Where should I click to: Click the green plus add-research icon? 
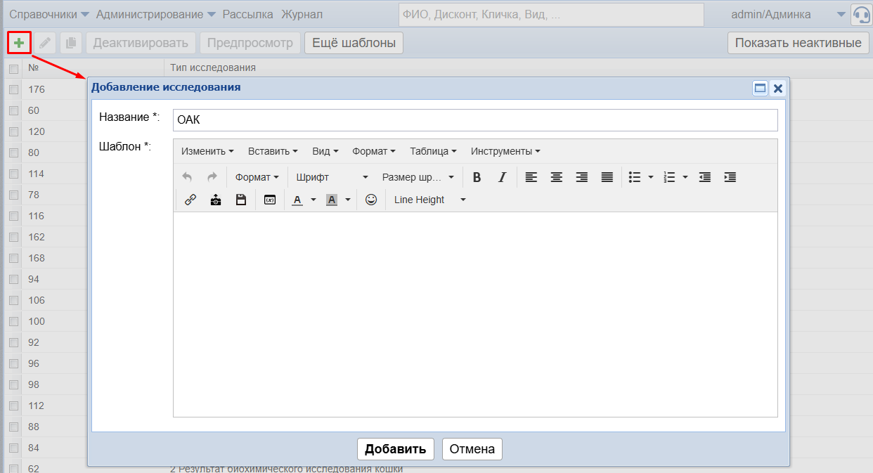point(19,43)
